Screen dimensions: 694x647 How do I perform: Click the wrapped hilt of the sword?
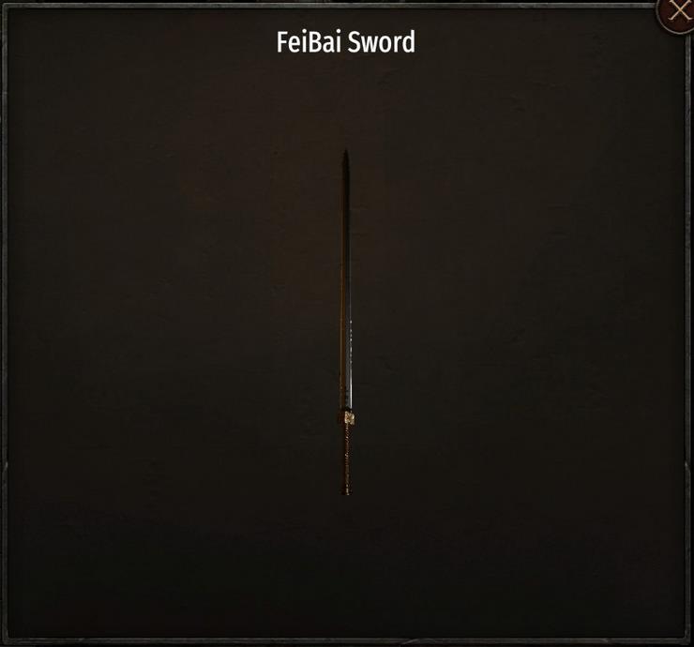click(347, 456)
